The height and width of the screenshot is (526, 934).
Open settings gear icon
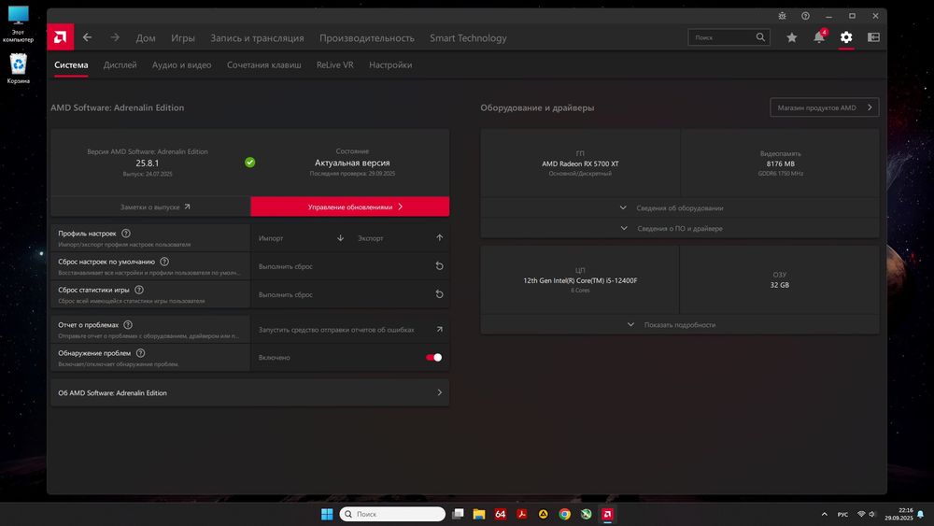point(846,37)
